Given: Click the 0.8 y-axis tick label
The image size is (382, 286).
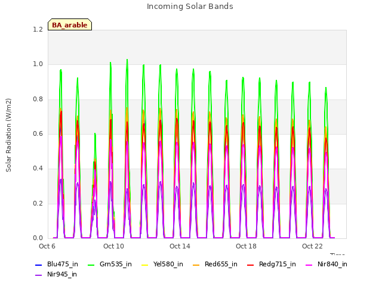Looking at the screenshot, I should point(38,100).
